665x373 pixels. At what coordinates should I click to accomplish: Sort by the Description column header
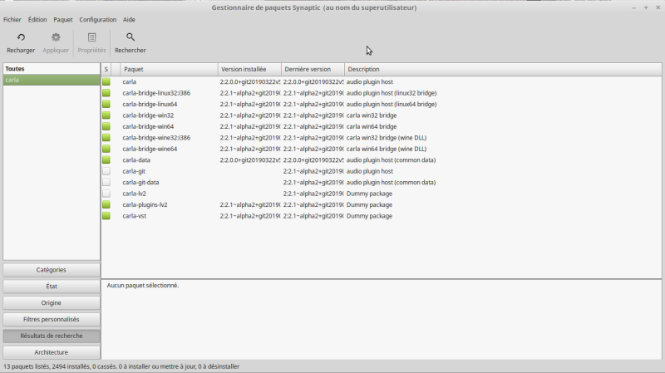pyautogui.click(x=503, y=69)
